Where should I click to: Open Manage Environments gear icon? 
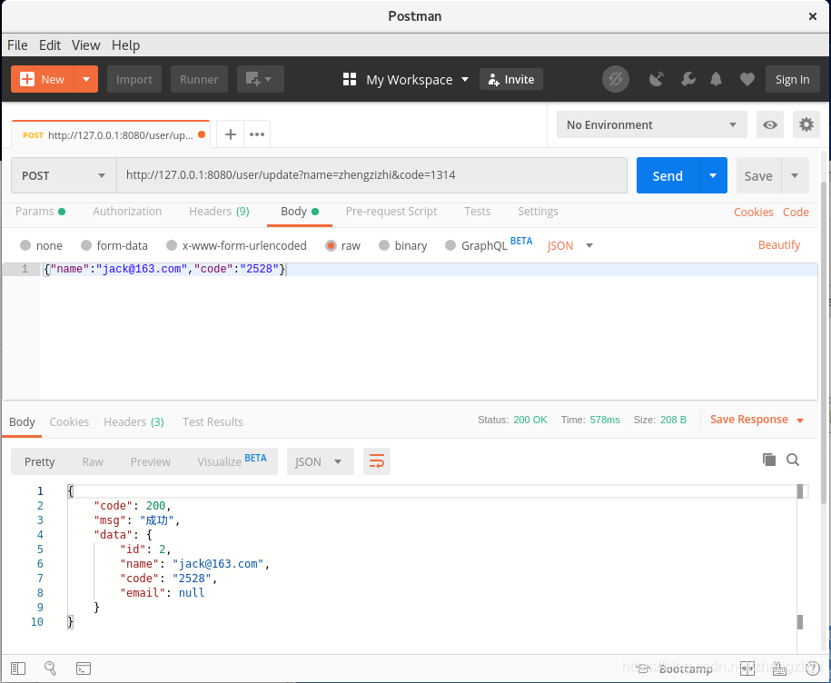pyautogui.click(x=806, y=124)
